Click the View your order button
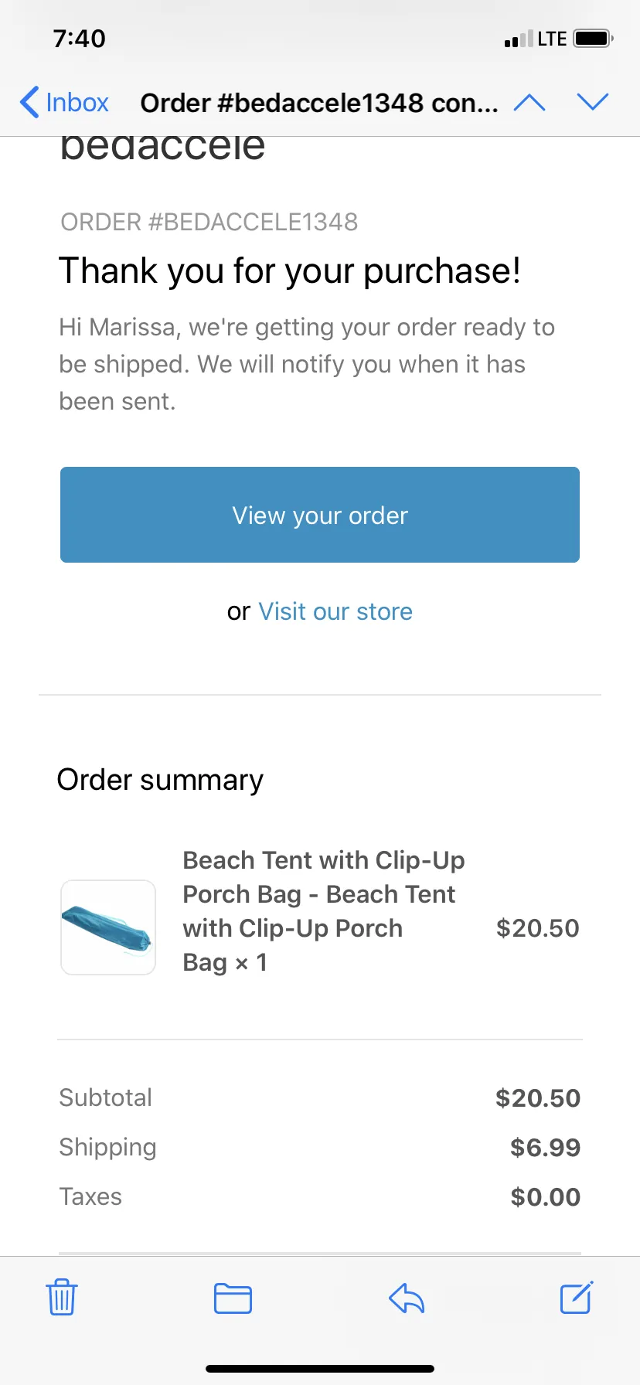The image size is (640, 1385). pyautogui.click(x=320, y=515)
